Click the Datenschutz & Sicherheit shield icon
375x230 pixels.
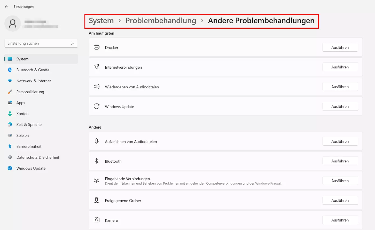(10, 157)
